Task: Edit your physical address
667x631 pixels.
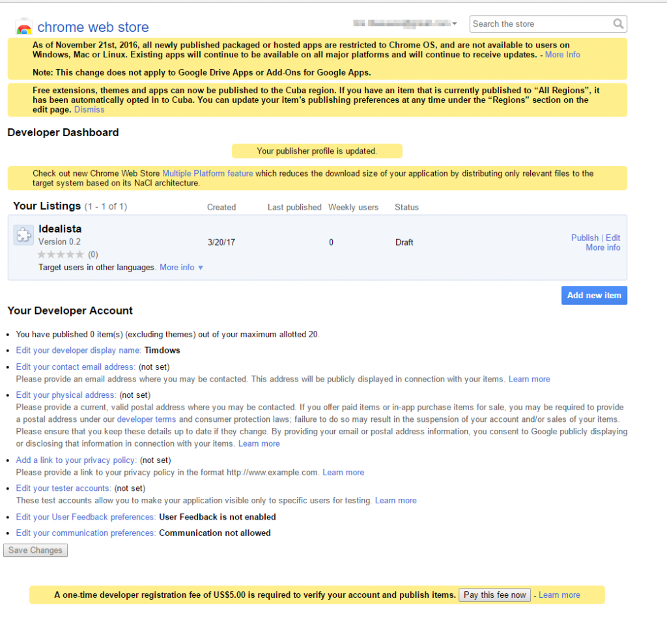Action: 66,395
